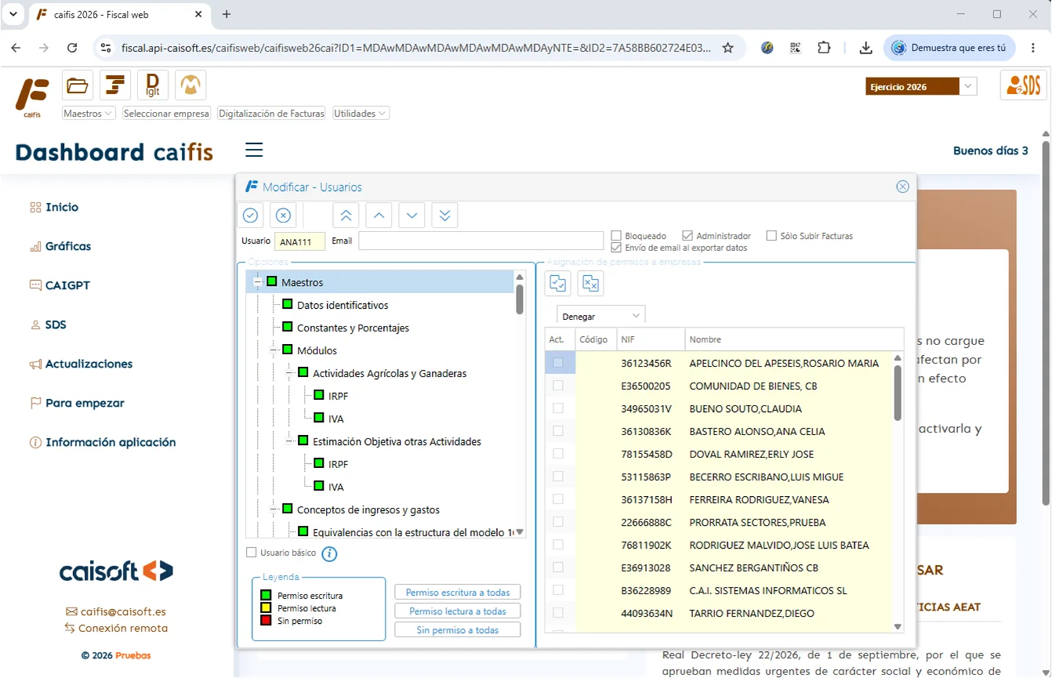The image size is (1052, 685).
Task: Open the browser downloads icon
Action: (865, 48)
